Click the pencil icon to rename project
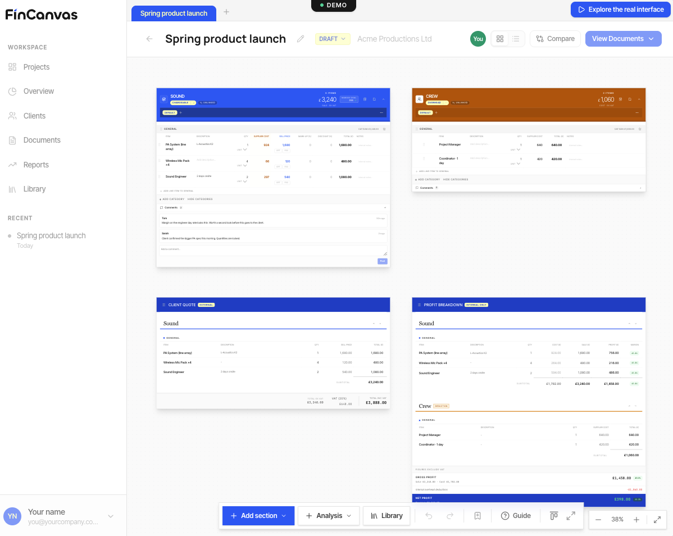This screenshot has height=536, width=673. pyautogui.click(x=301, y=39)
